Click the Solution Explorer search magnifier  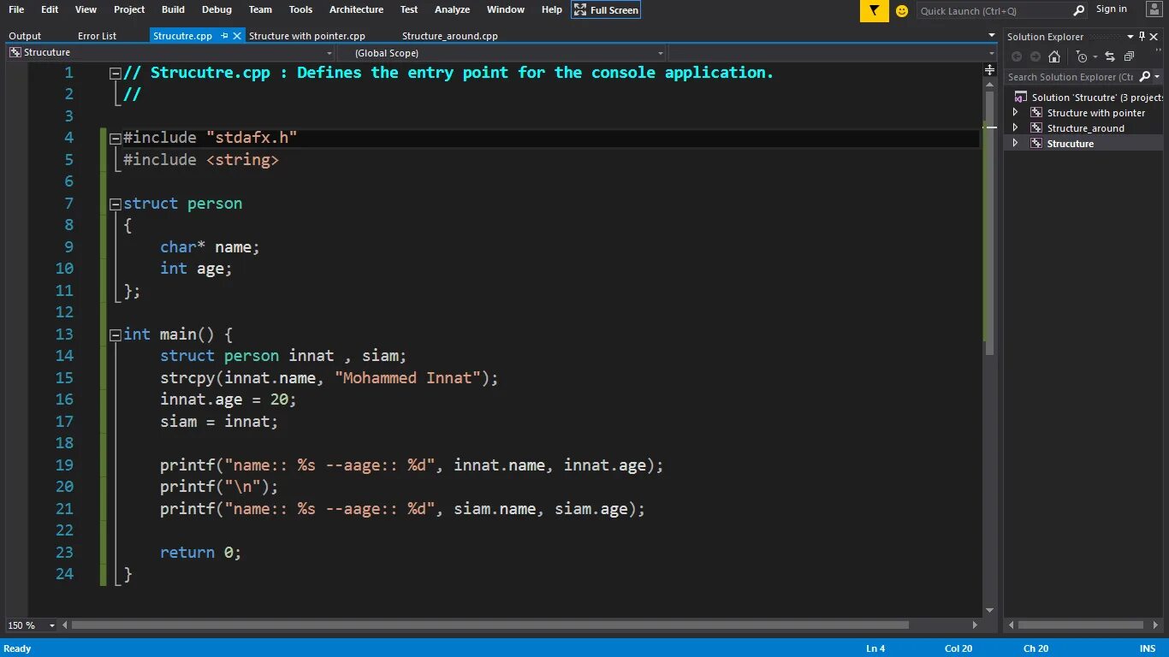pyautogui.click(x=1145, y=76)
